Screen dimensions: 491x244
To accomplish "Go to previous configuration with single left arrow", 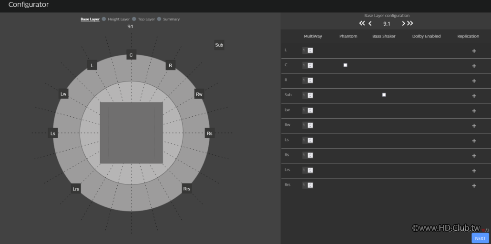I will 370,23.
